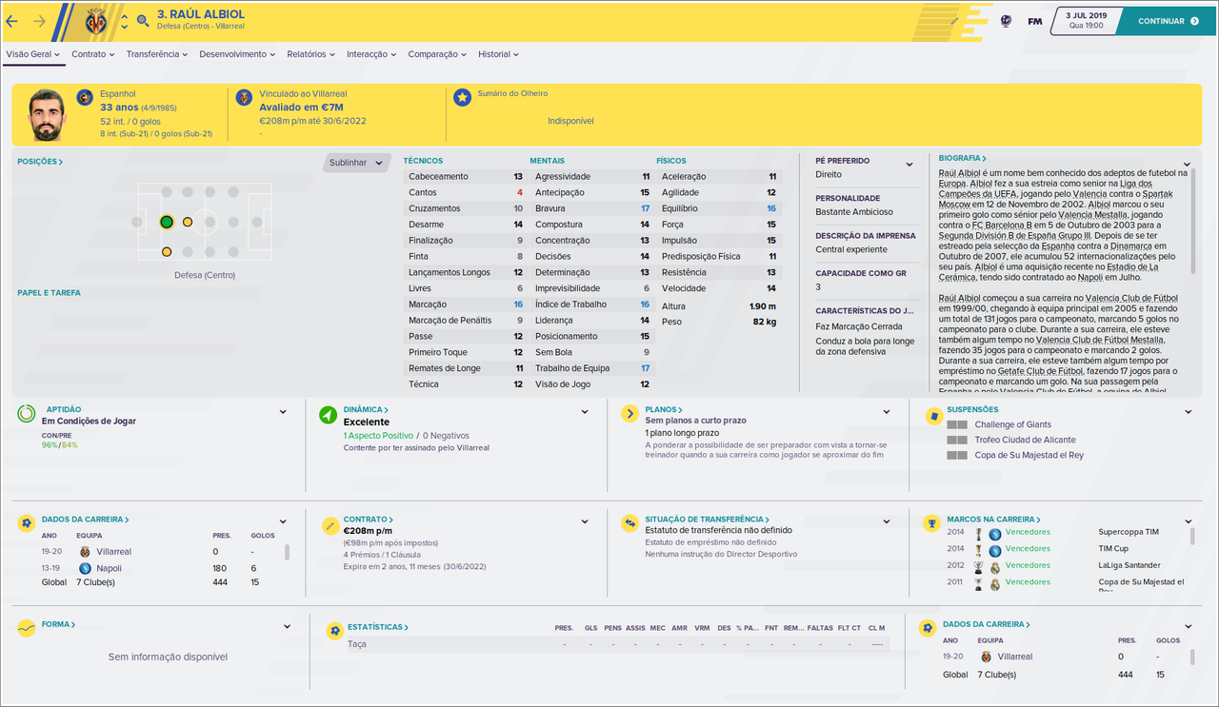Click the Marcos na Carreira scrollbar
Image resolution: width=1219 pixels, height=707 pixels.
1192,538
